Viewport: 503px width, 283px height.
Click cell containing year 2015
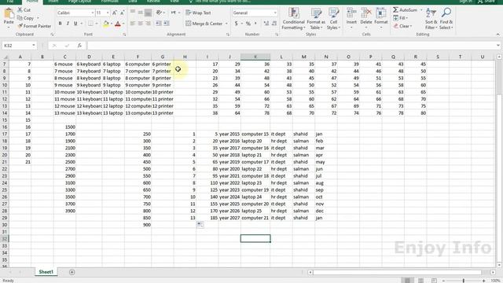[x=229, y=134]
